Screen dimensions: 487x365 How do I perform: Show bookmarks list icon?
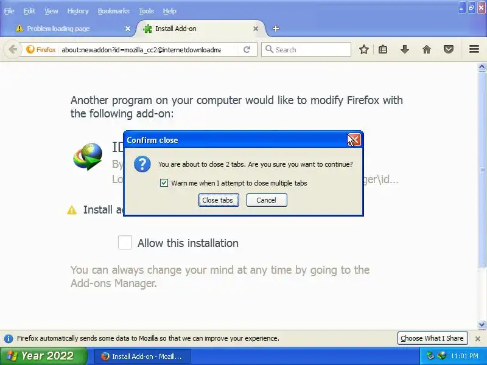point(383,49)
